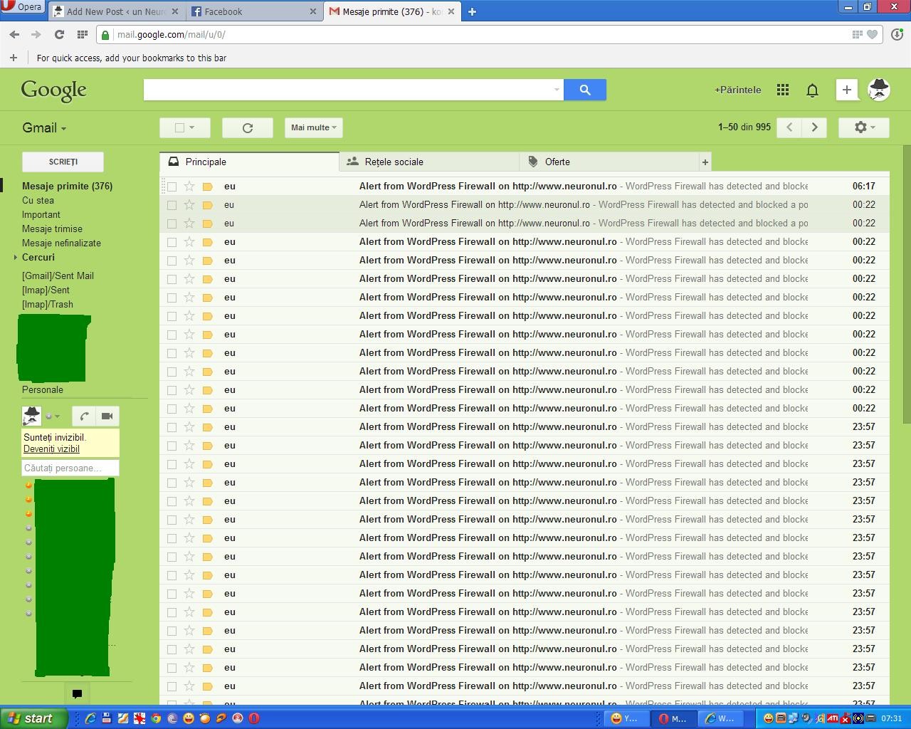
Task: Open the [Imap]/Sent label
Action: [x=46, y=290]
